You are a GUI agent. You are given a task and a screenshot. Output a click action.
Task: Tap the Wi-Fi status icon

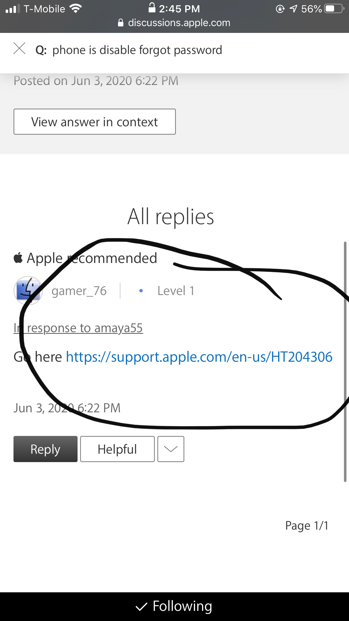[76, 9]
